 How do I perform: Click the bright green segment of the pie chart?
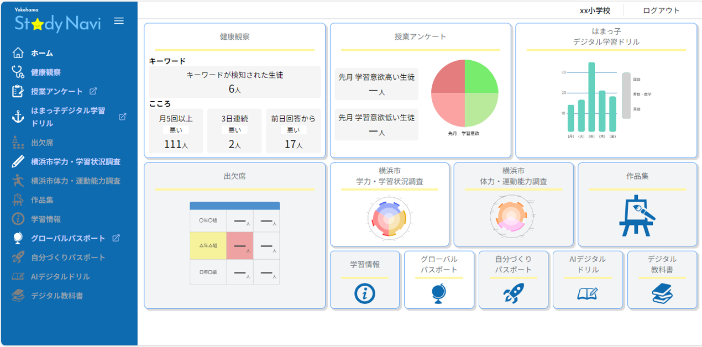(480, 78)
